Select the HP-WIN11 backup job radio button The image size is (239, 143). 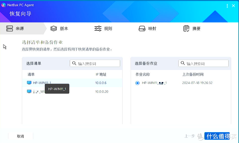137,83
